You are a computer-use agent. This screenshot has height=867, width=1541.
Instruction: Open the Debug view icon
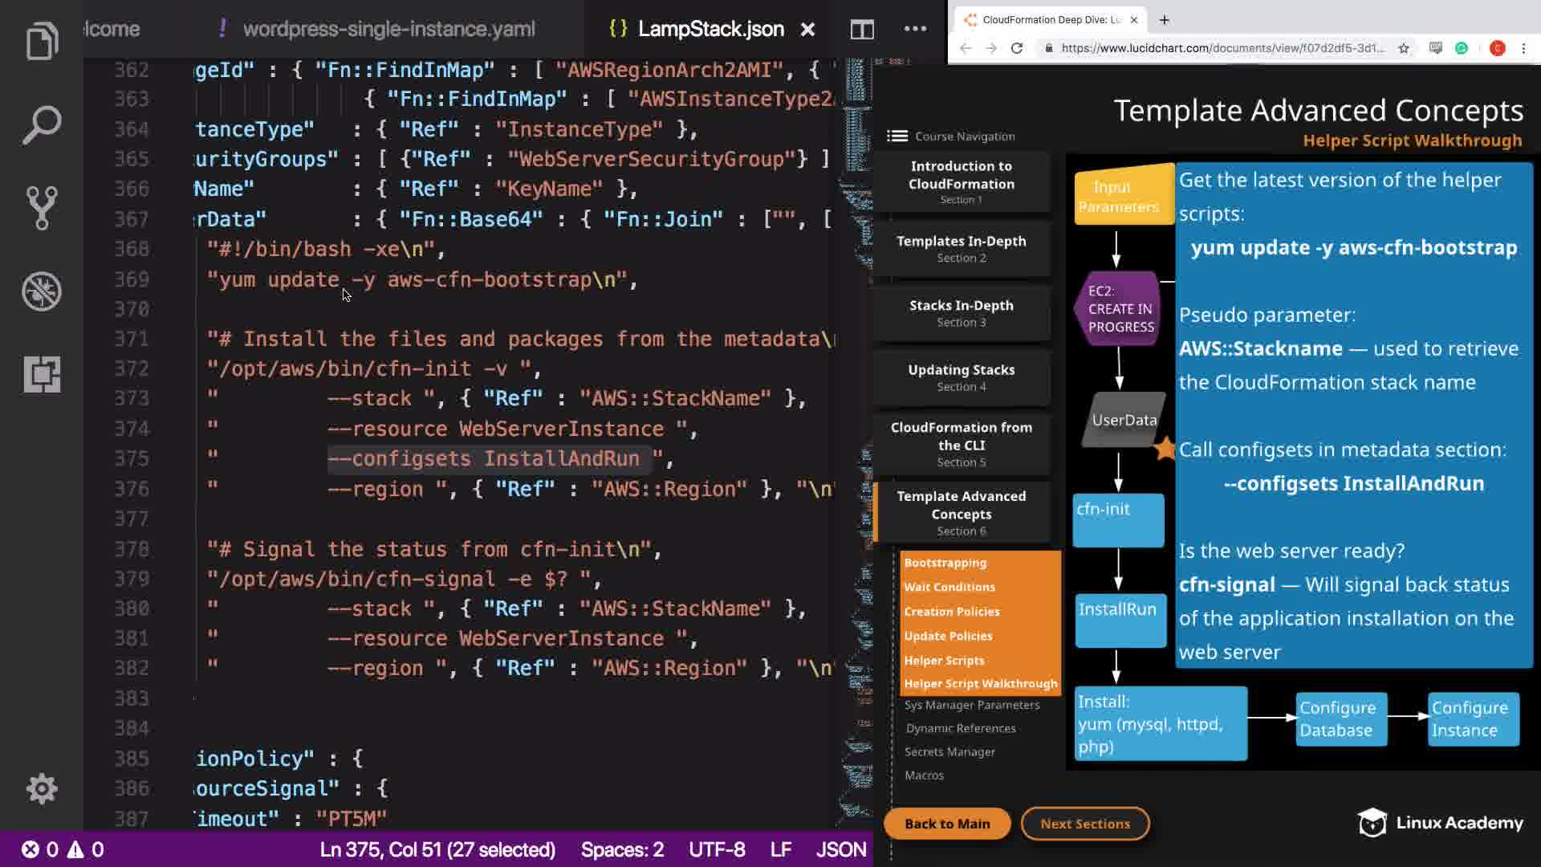click(x=42, y=291)
